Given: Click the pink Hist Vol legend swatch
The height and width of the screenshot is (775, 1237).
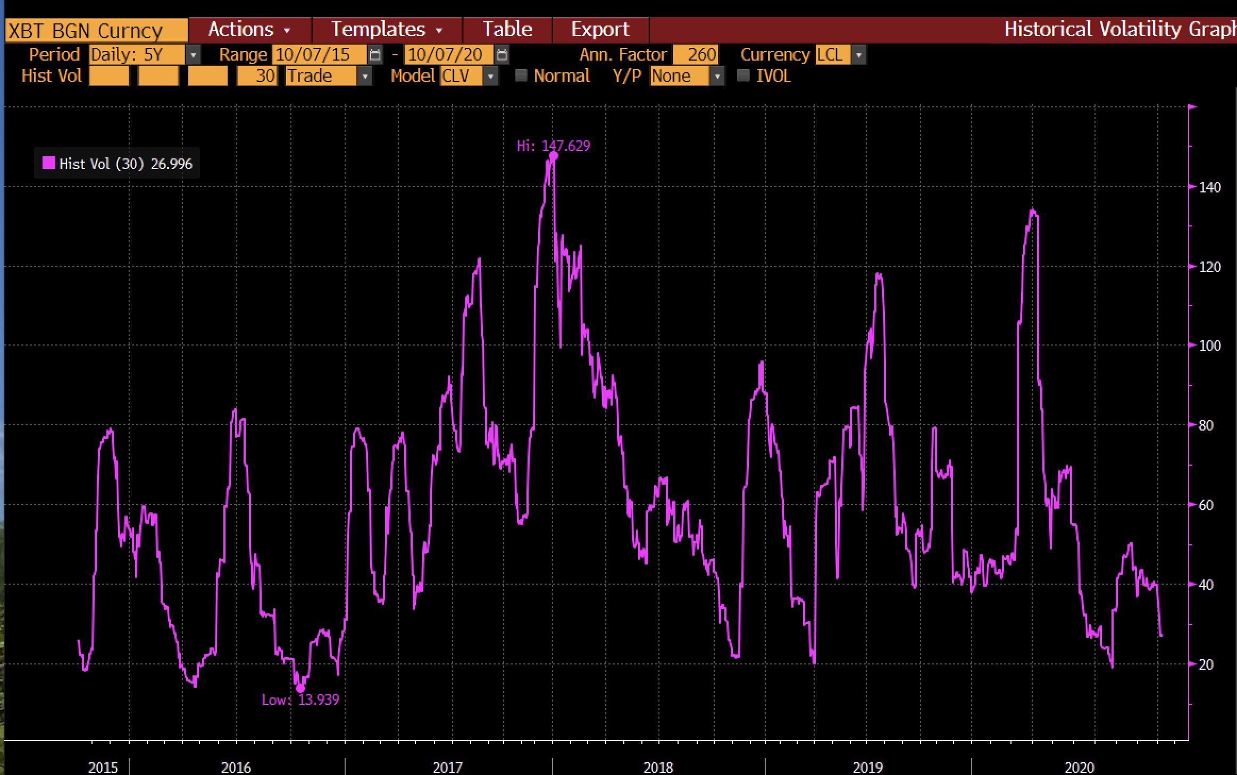Looking at the screenshot, I should coord(50,163).
